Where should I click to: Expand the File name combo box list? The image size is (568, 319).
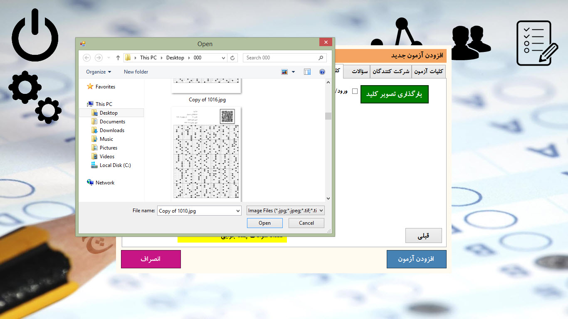[238, 211]
